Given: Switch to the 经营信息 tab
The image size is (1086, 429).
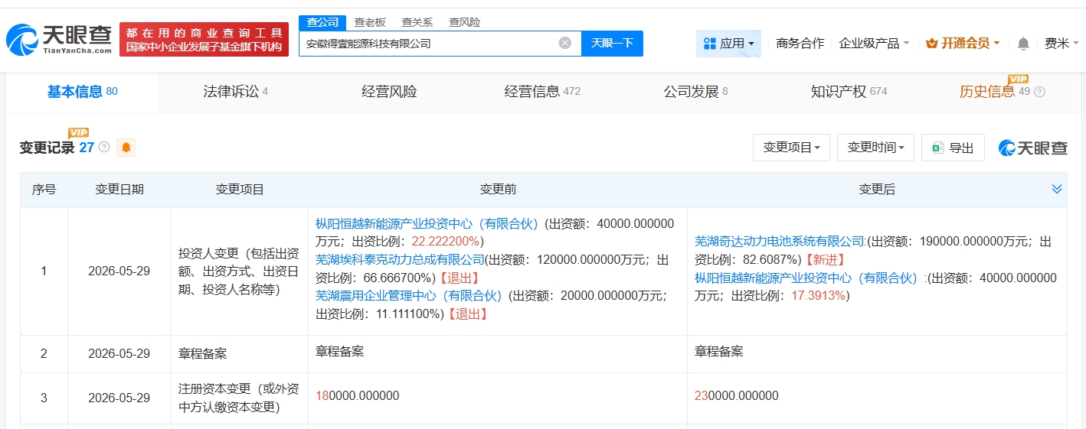Looking at the screenshot, I should (542, 92).
